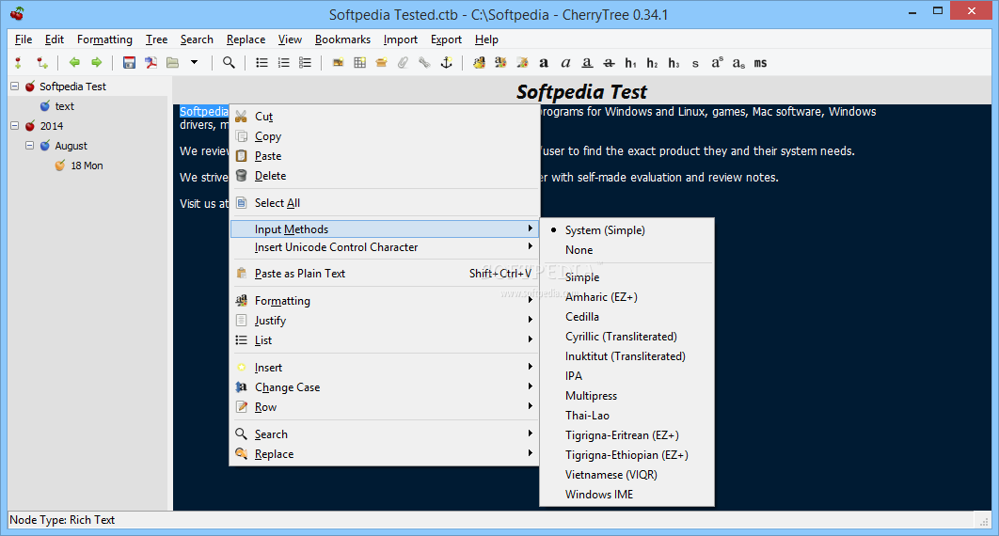Screen dimensions: 999x536
Task: Select Cedilla input method
Action: click(626, 316)
